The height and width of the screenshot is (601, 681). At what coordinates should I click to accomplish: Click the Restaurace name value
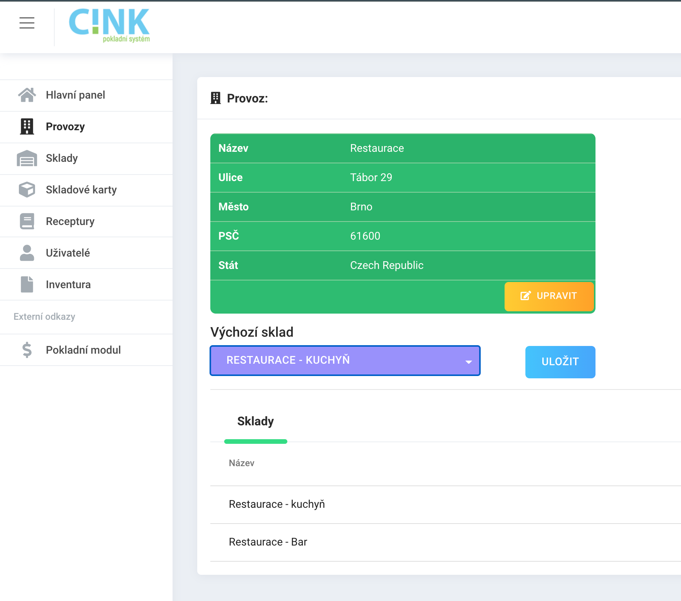pyautogui.click(x=377, y=148)
